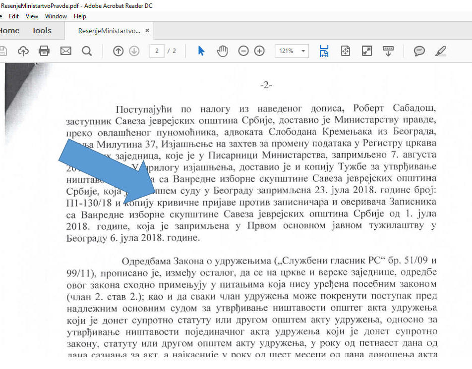Click the name "Сабадош" in first paragraph
The image size is (472, 369).
(414, 108)
